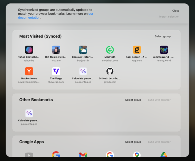
Task: Select the Google G icon beside the YouTube icon
Action: (56, 154)
